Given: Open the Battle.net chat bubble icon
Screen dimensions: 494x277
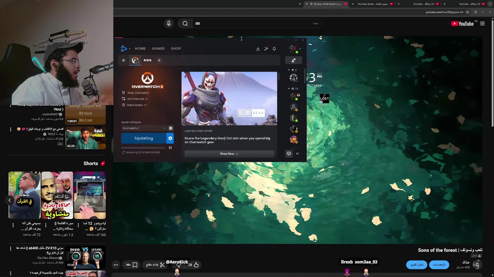Looking at the screenshot, I should [x=289, y=154].
